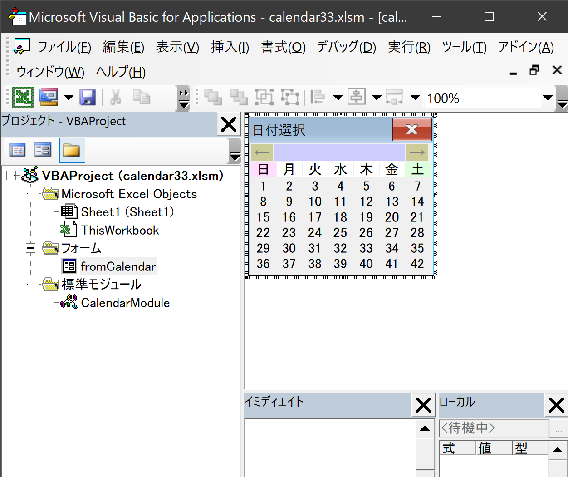Click the 値 column header in ローカル window
This screenshot has height=477, width=568.
495,448
